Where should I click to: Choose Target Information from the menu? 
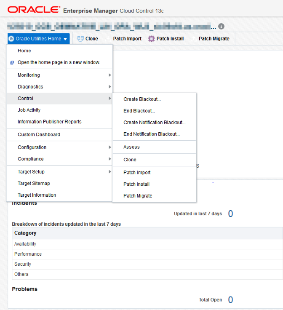(59, 195)
